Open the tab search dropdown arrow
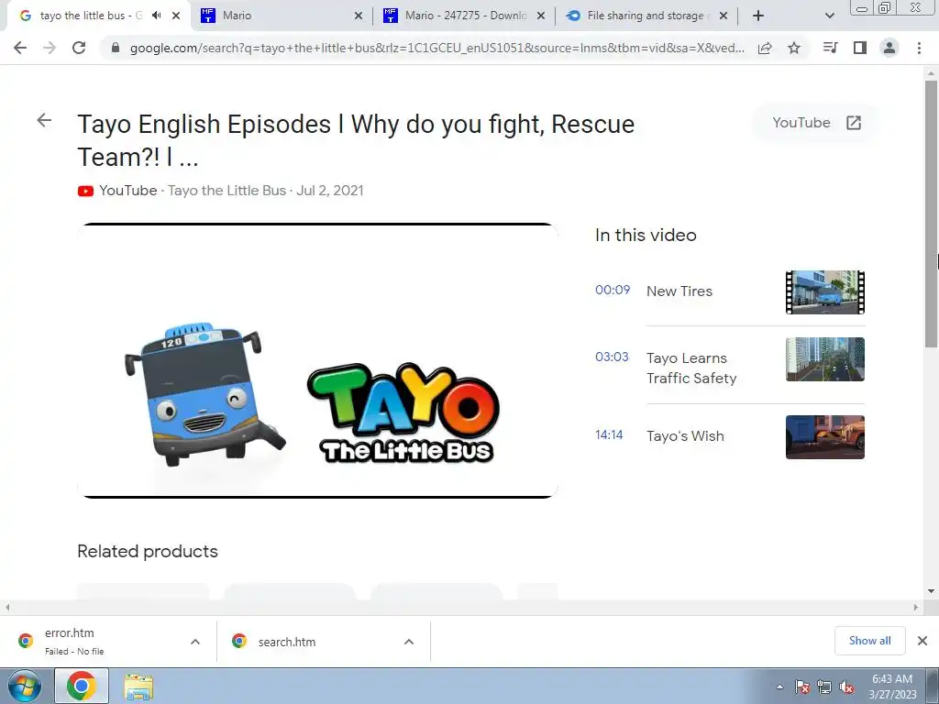 pyautogui.click(x=829, y=16)
